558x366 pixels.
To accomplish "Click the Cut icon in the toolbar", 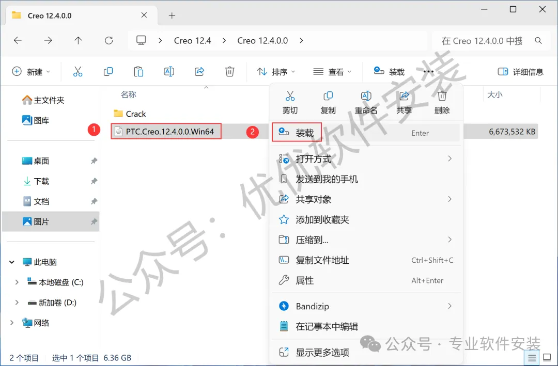I will (78, 71).
